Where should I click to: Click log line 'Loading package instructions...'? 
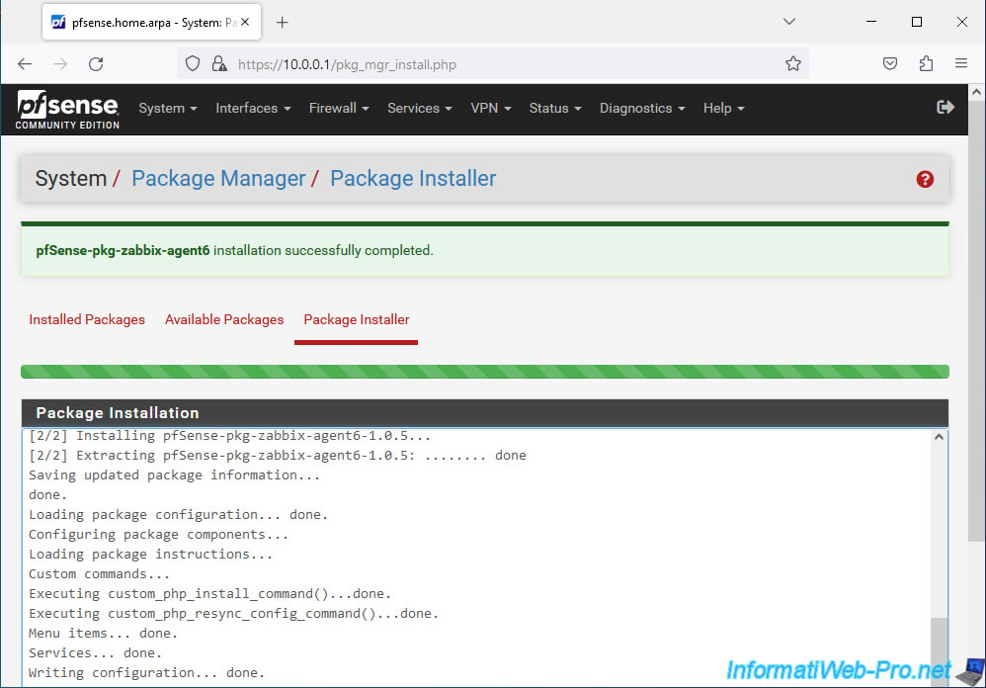151,554
